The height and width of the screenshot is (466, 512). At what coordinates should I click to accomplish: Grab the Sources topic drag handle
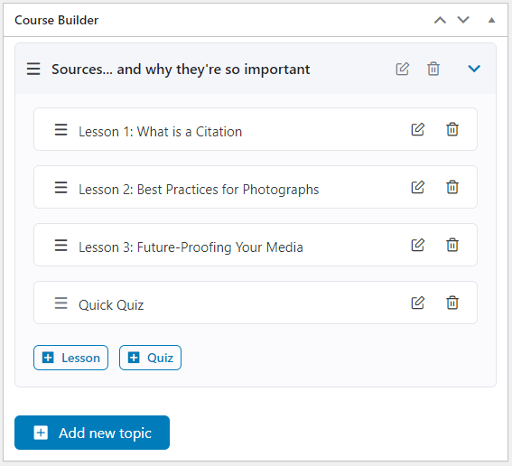pos(33,69)
